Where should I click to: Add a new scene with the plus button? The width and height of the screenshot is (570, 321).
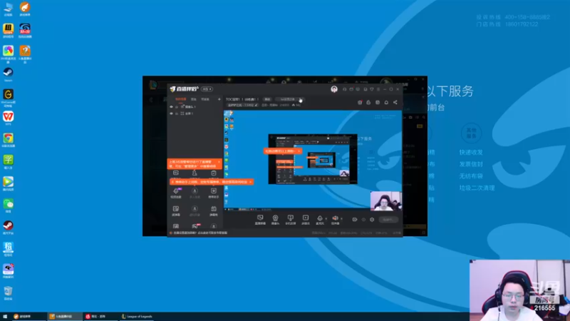[x=219, y=99]
